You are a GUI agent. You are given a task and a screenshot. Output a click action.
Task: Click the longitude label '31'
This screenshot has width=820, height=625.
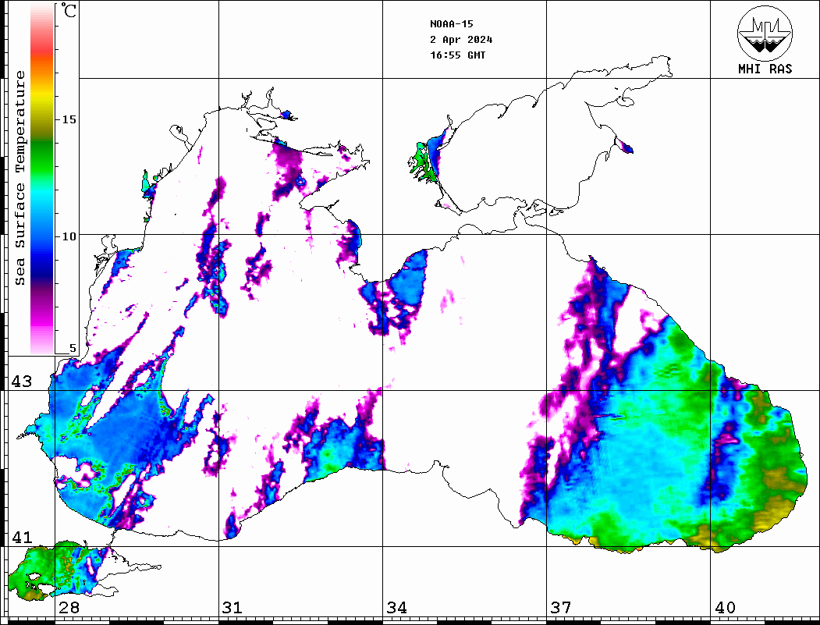[233, 608]
